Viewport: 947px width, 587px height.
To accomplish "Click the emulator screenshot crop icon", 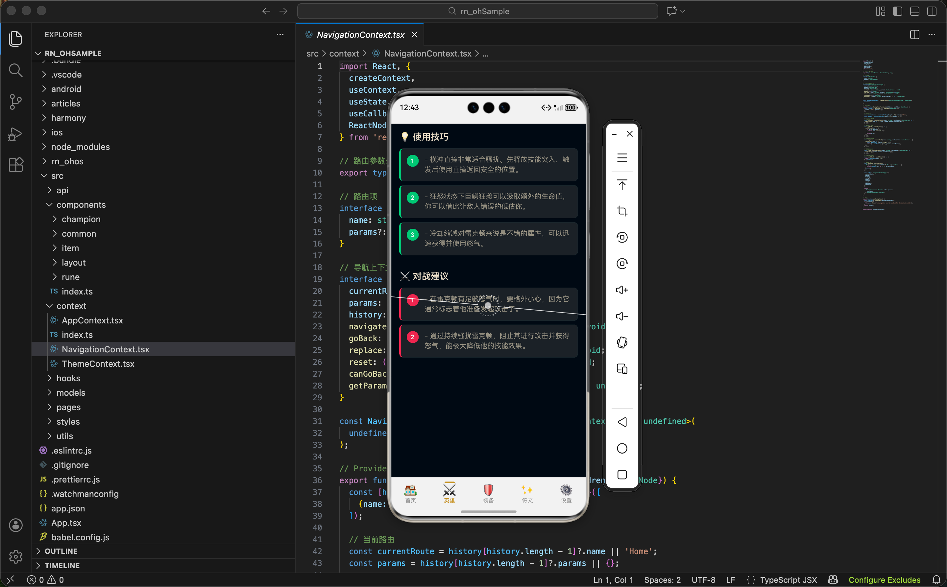I will click(622, 211).
